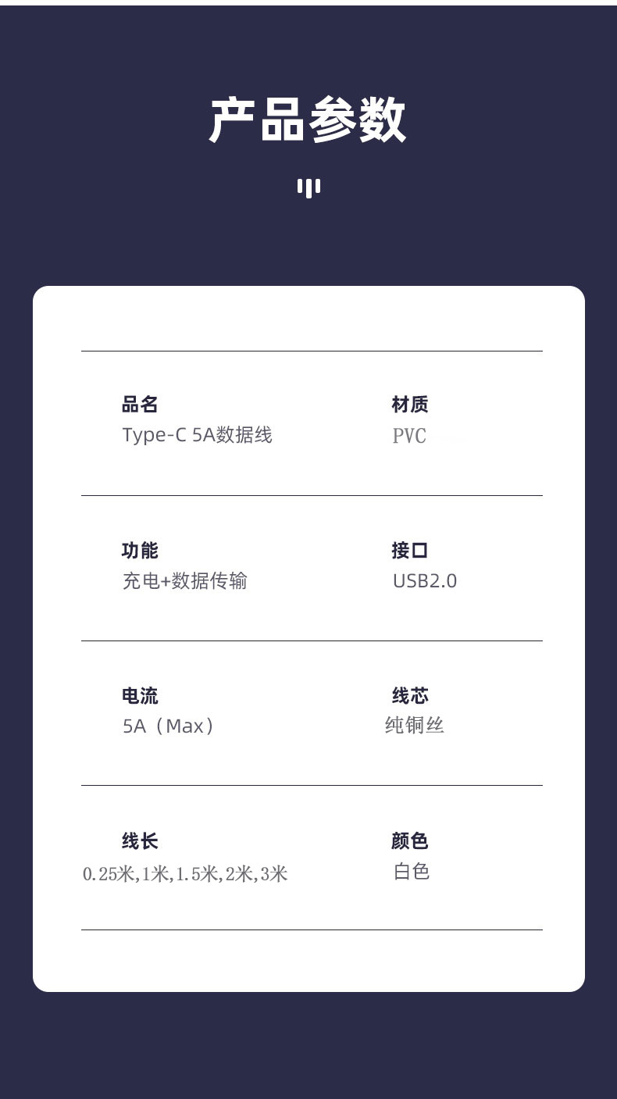Select the 线芯 label

coord(410,696)
